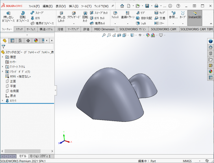Open the PropertyManager tab icon
This screenshot has height=163, width=214.
click(12, 41)
